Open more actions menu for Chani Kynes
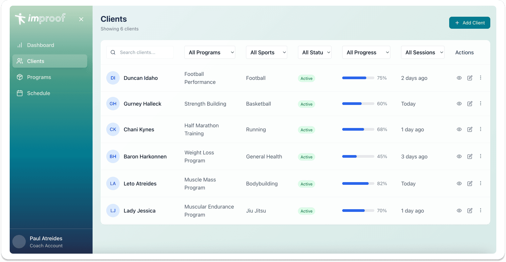 (x=481, y=129)
